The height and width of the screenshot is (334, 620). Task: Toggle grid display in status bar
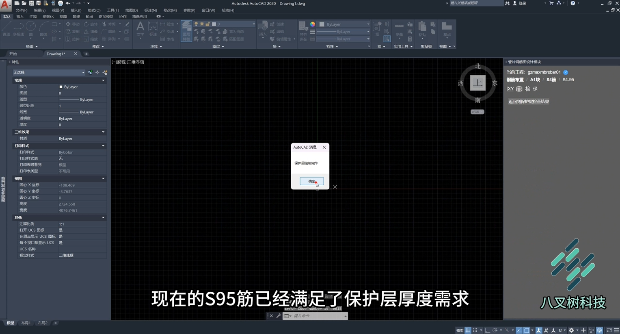468,330
